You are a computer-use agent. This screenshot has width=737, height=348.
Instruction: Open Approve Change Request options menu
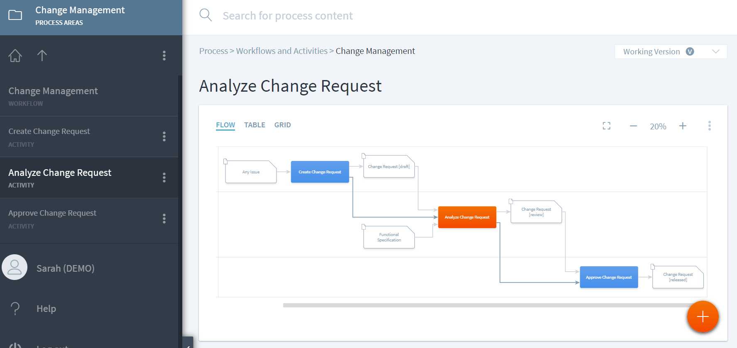click(164, 219)
